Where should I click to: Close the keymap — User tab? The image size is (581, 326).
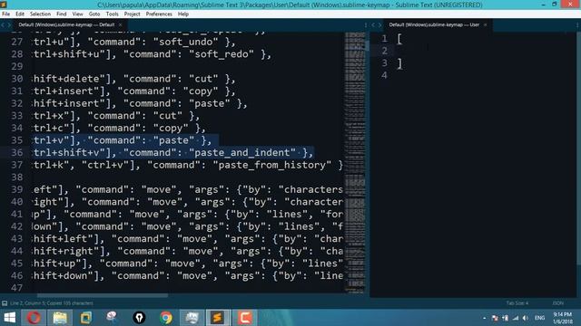(x=485, y=24)
